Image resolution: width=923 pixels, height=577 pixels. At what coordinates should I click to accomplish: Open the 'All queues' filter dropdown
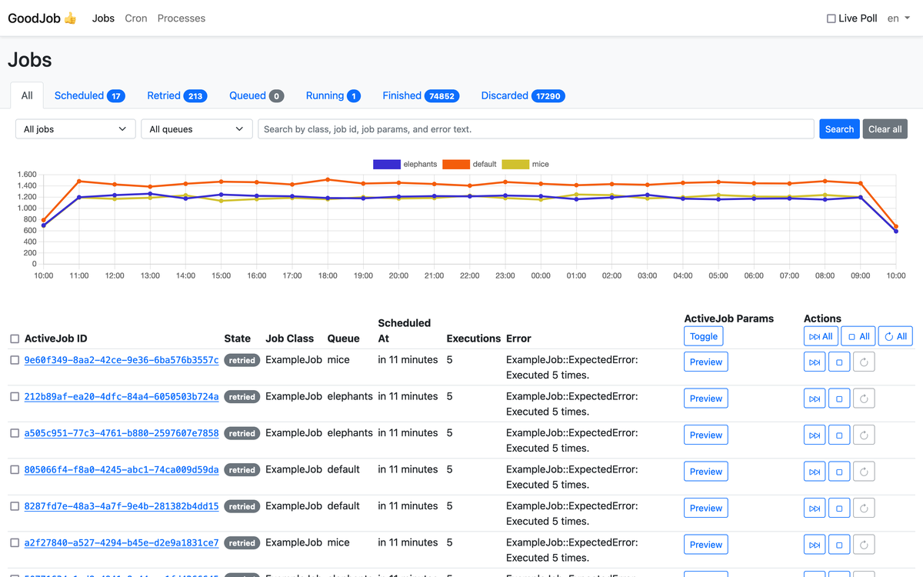click(196, 128)
